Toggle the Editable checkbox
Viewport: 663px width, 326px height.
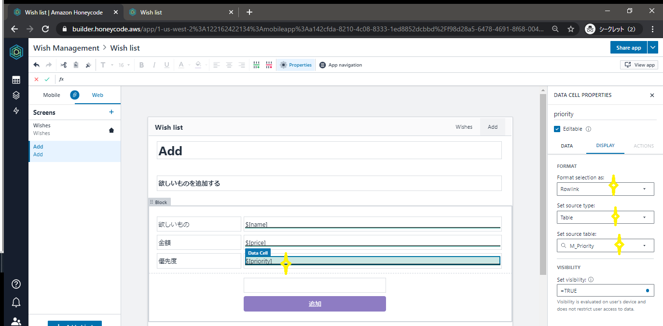(557, 129)
